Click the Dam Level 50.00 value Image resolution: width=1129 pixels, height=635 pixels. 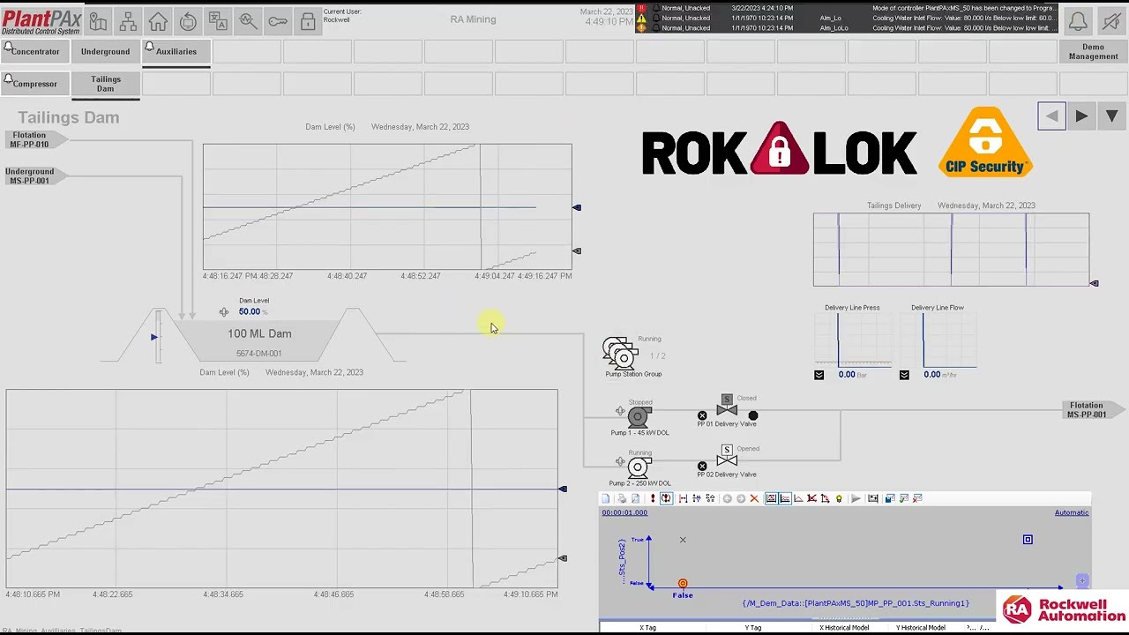249,311
